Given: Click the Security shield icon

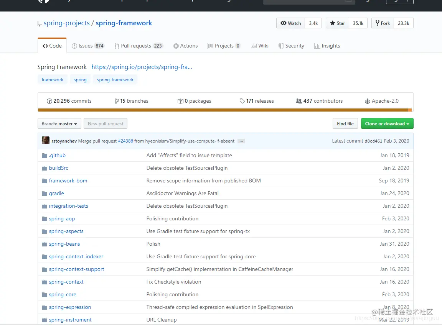Looking at the screenshot, I should pyautogui.click(x=281, y=46).
